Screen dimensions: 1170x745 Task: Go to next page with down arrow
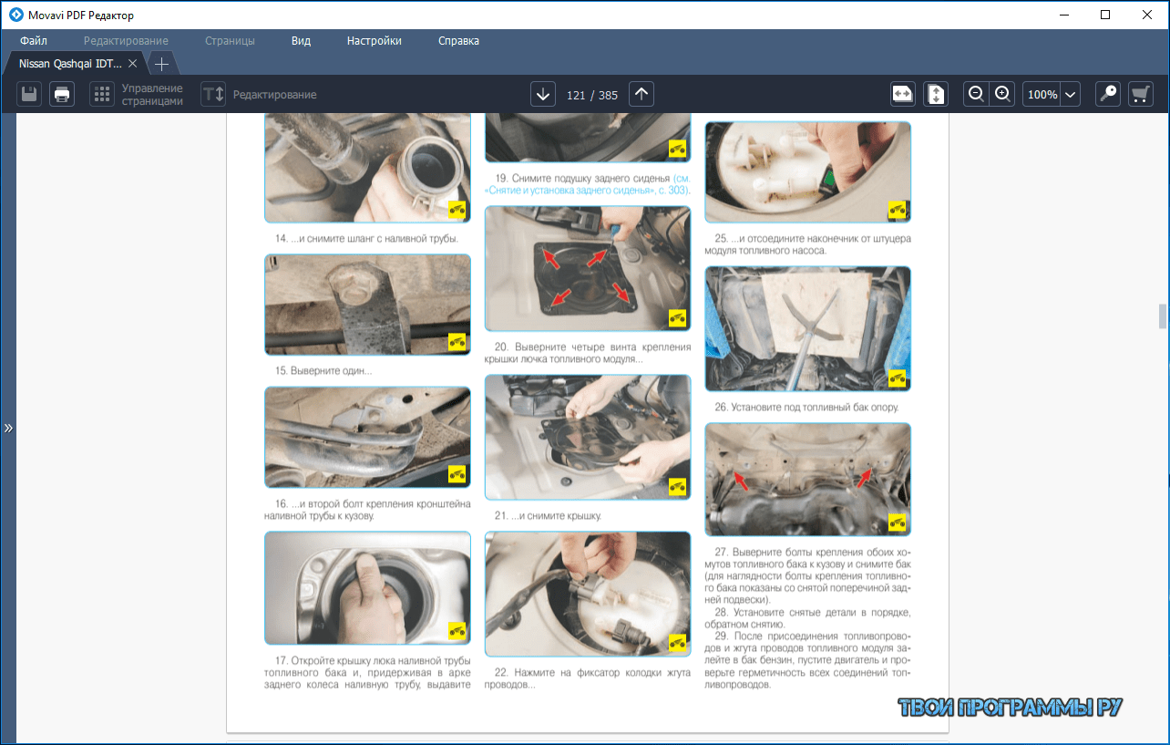point(543,94)
